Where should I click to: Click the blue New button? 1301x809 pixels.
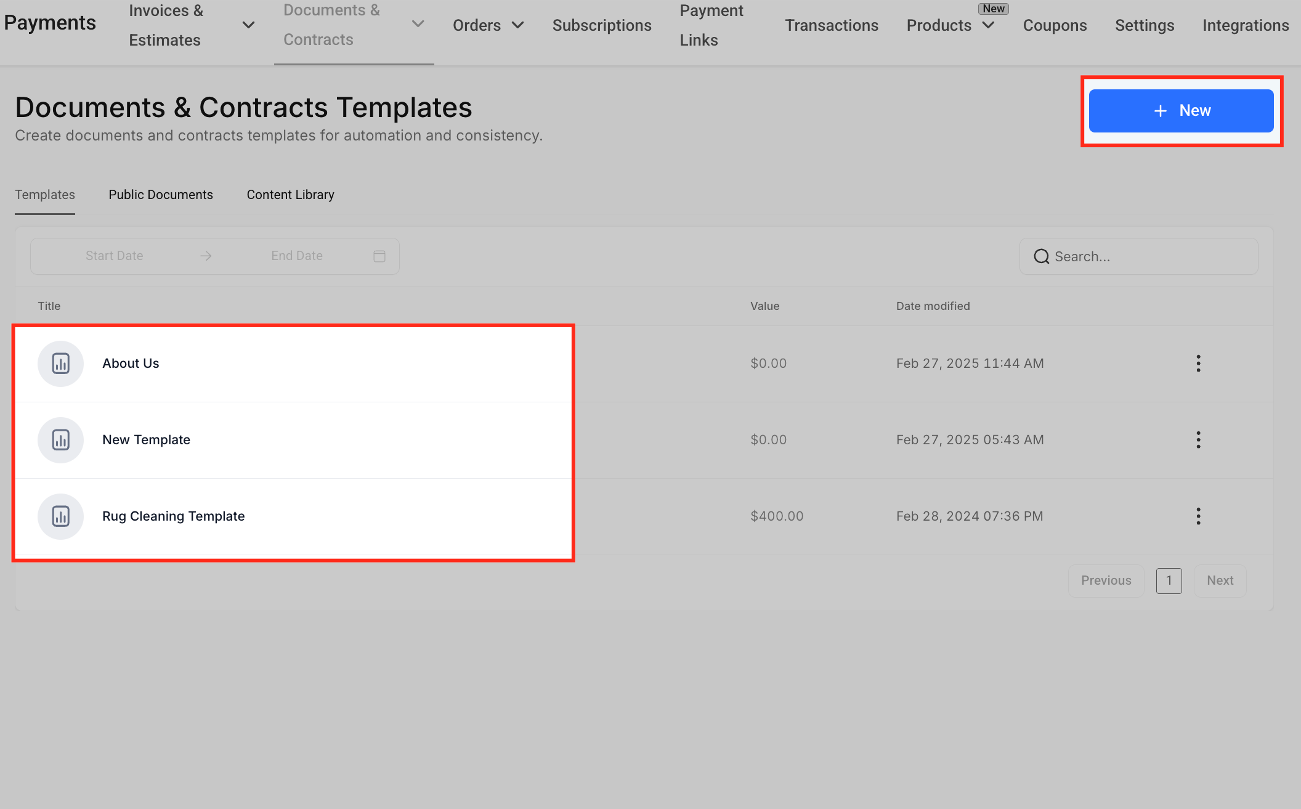(x=1181, y=111)
